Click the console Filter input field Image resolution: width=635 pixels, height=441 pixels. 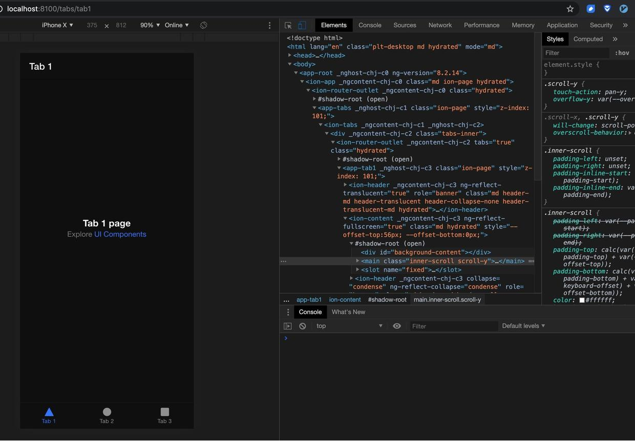tap(453, 326)
